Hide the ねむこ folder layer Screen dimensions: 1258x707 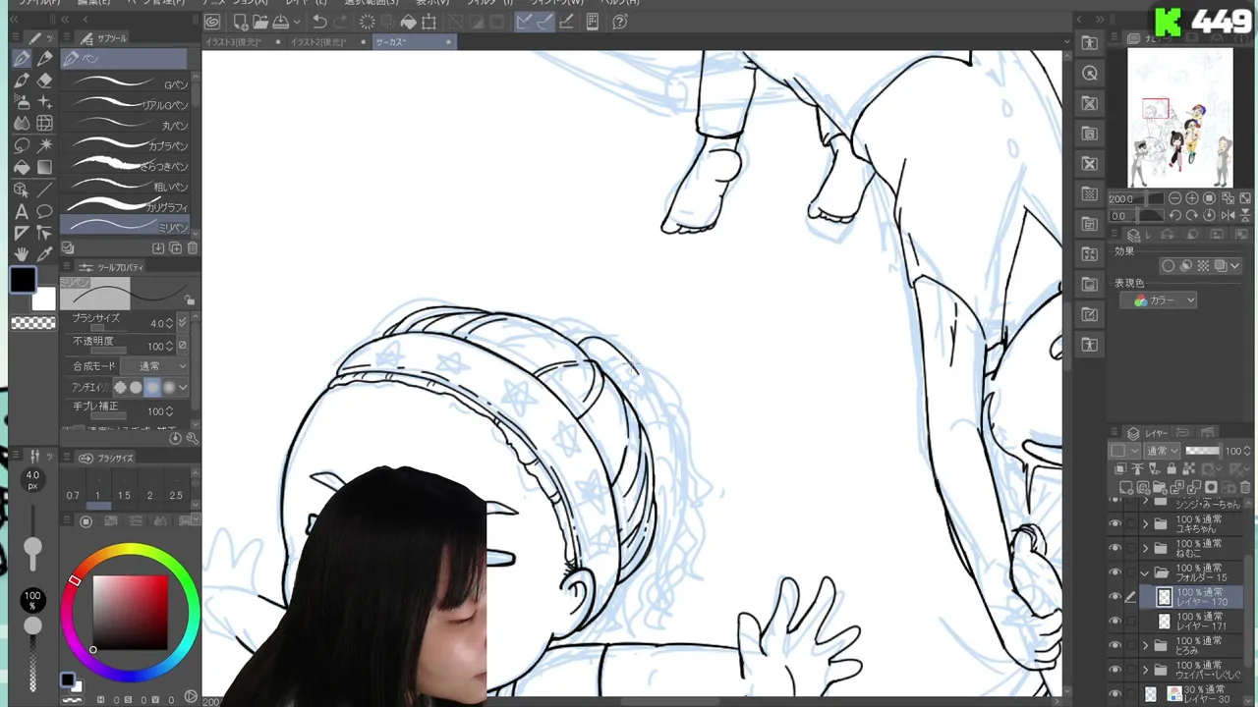1115,548
